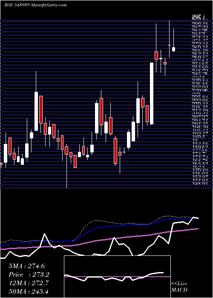Select the '12MA : 272.7' value
213x298 pixels.
point(29,283)
